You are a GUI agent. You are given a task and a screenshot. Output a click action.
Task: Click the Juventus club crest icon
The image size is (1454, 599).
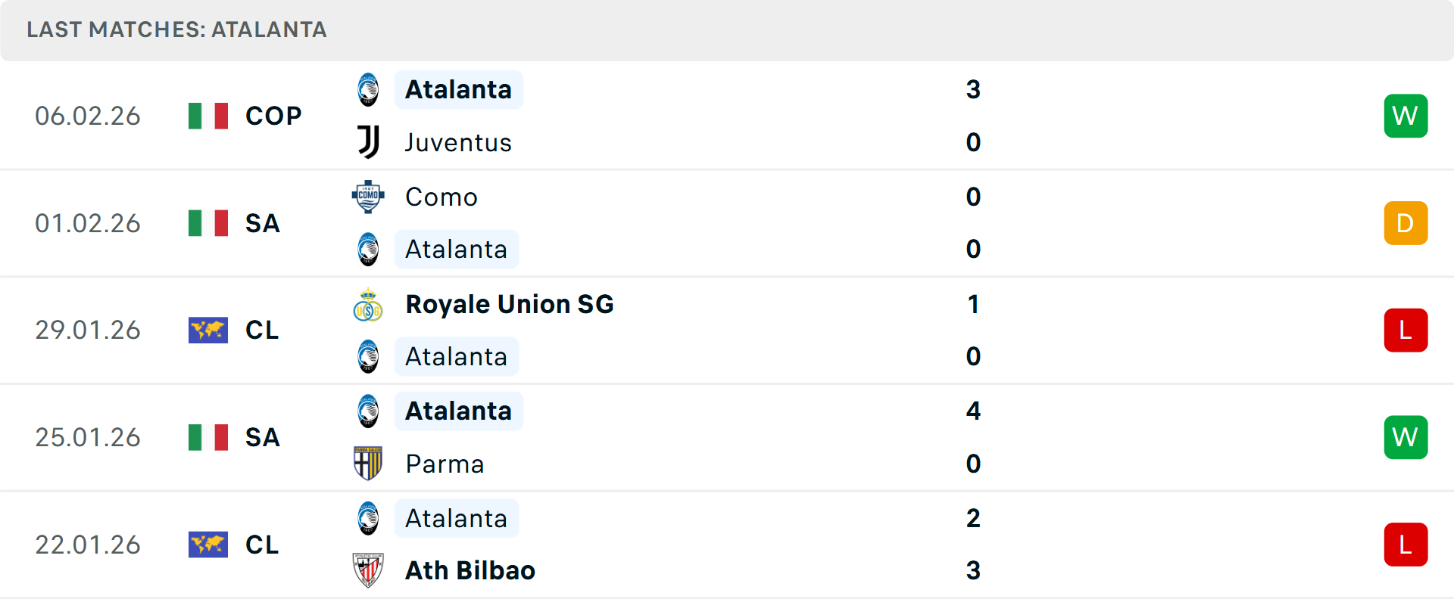(x=368, y=142)
